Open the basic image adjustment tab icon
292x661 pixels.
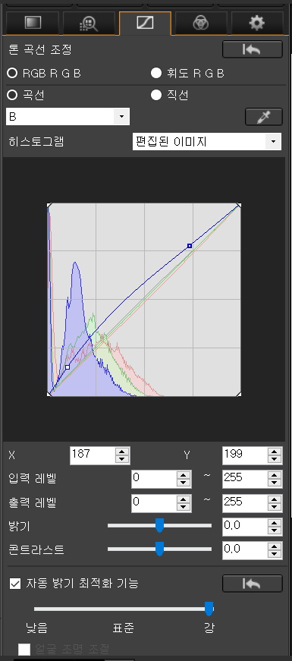(x=33, y=23)
